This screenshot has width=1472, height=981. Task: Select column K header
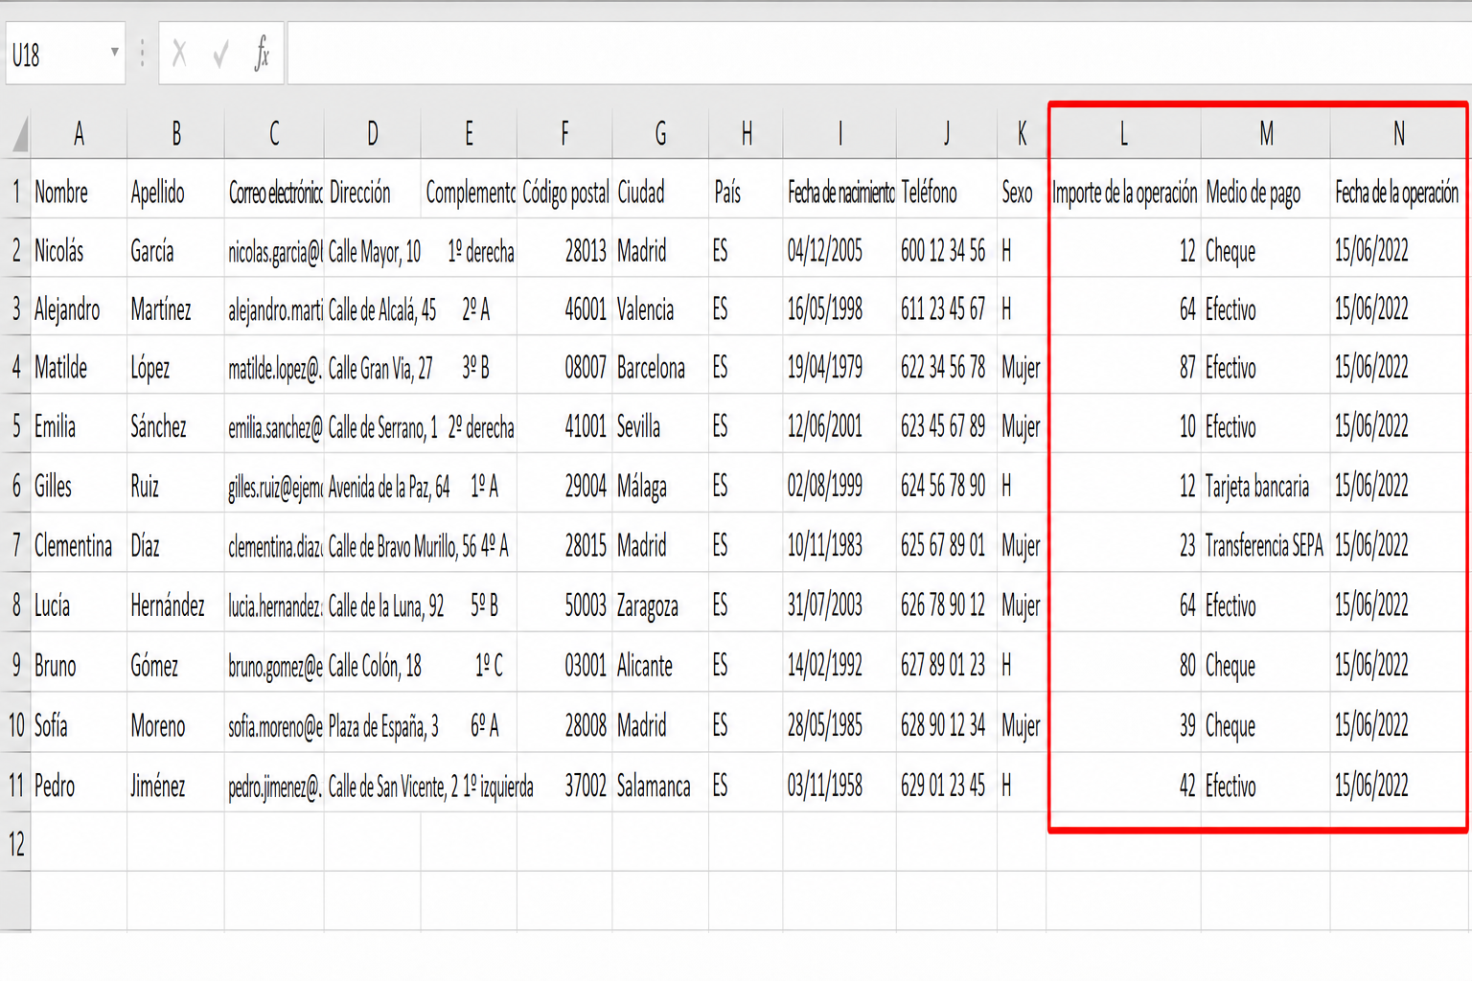[1022, 134]
